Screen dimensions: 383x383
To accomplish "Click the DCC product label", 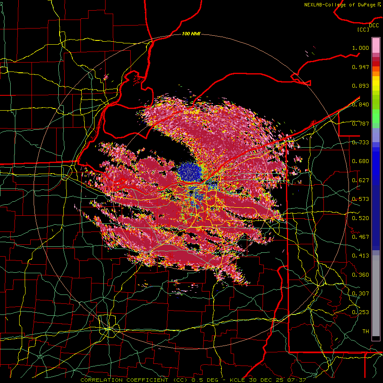I will tap(374, 26).
